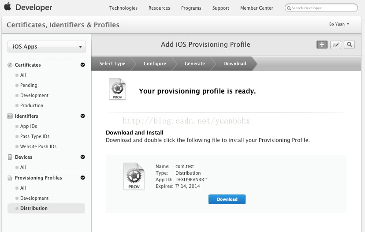Screen dimensions: 365x232
Task: Select App IDs in the sidebar
Action: tap(28, 126)
